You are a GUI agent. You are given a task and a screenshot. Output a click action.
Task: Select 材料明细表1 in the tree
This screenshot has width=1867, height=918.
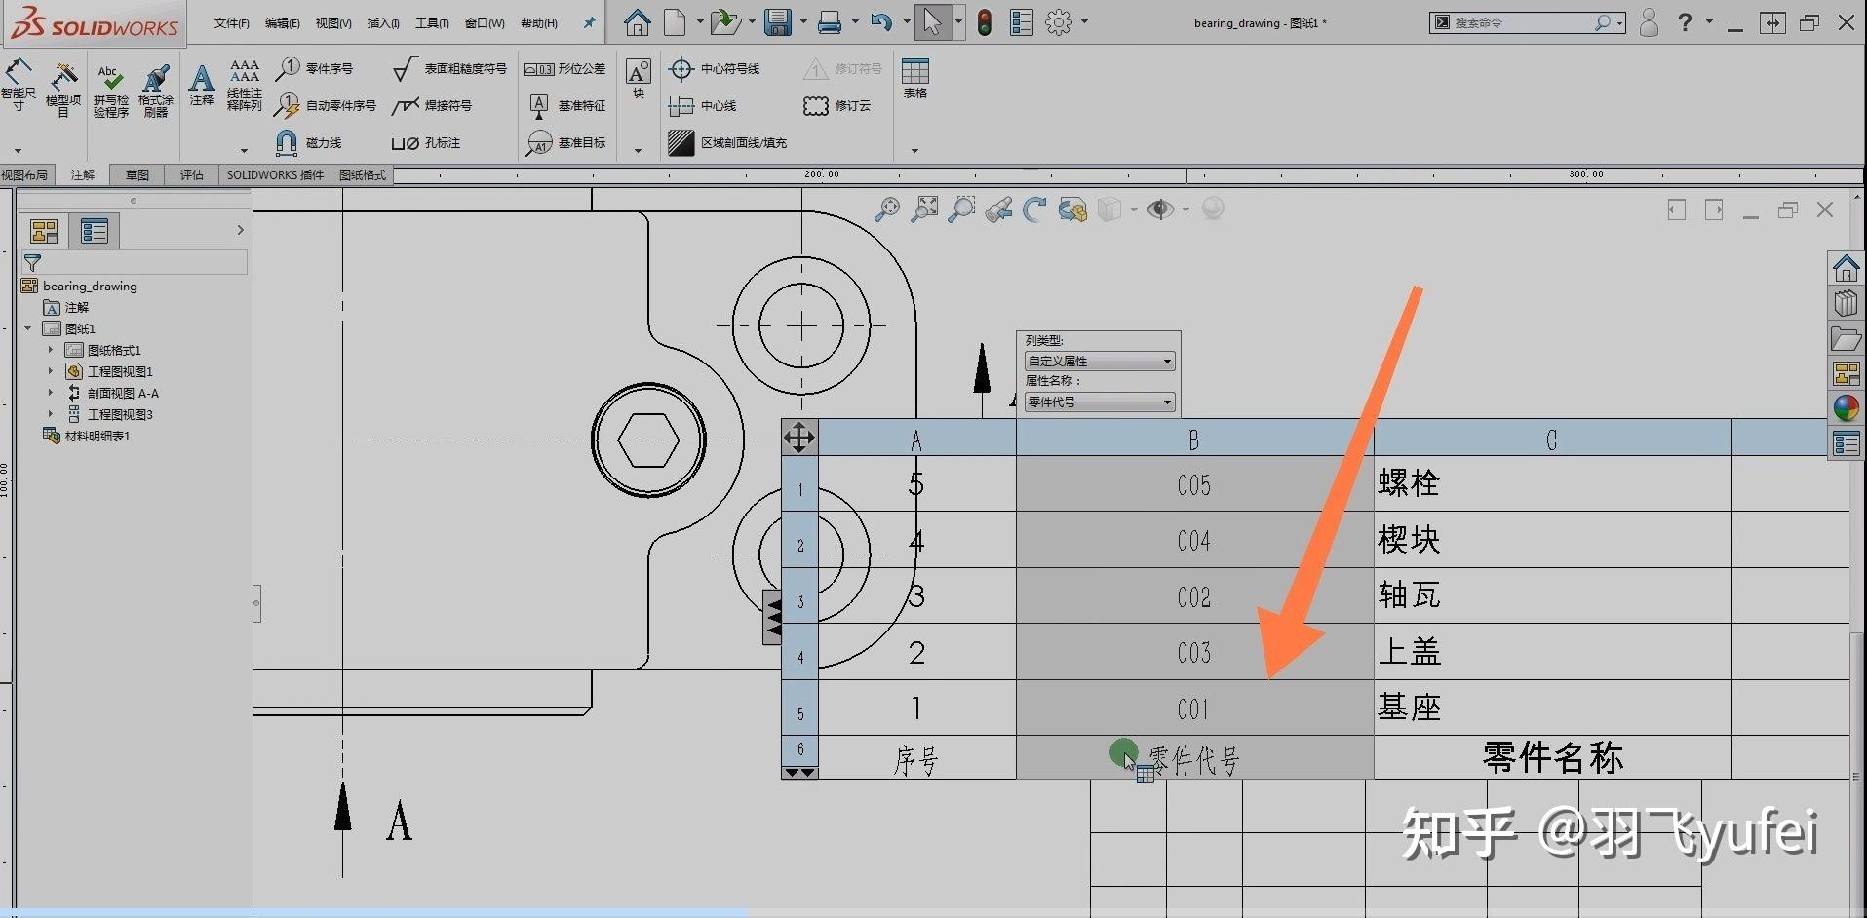[87, 436]
